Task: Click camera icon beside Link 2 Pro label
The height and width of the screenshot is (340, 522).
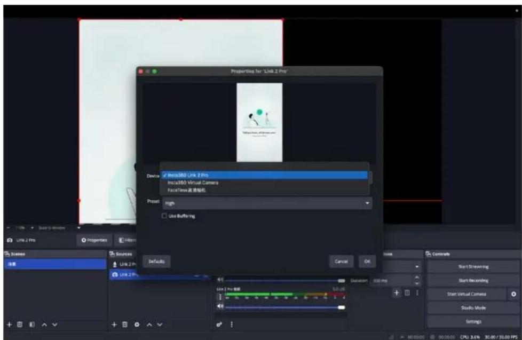Action: point(10,240)
